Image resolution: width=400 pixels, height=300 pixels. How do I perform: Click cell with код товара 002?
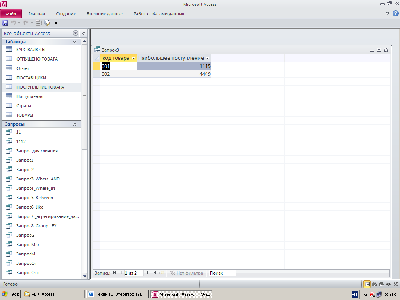(x=119, y=74)
